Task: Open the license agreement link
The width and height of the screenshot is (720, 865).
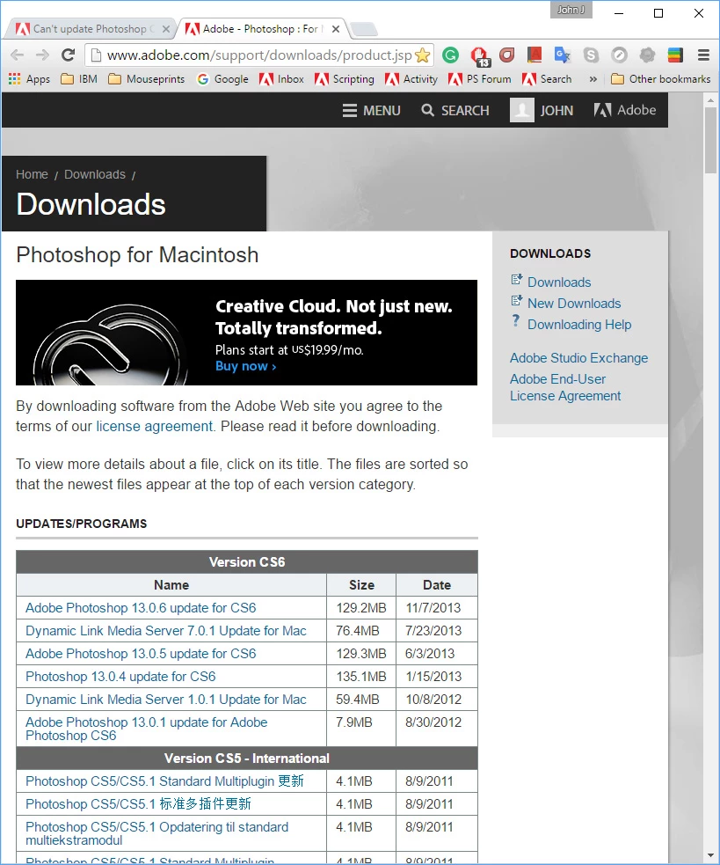Action: 155,427
